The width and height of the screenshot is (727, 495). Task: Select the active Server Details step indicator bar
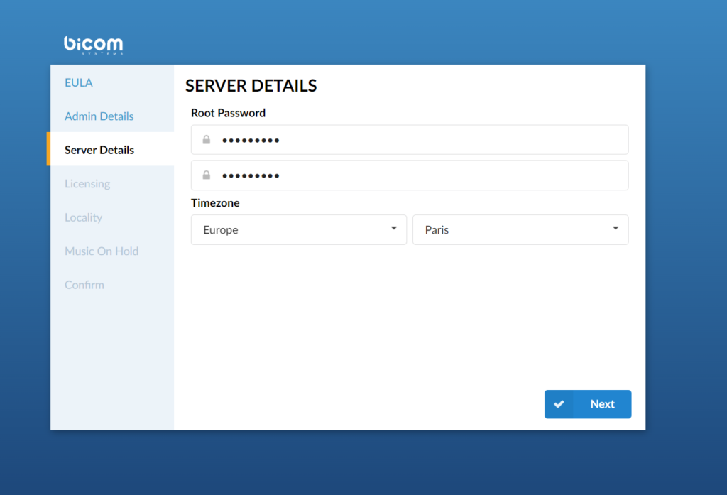tap(47, 149)
